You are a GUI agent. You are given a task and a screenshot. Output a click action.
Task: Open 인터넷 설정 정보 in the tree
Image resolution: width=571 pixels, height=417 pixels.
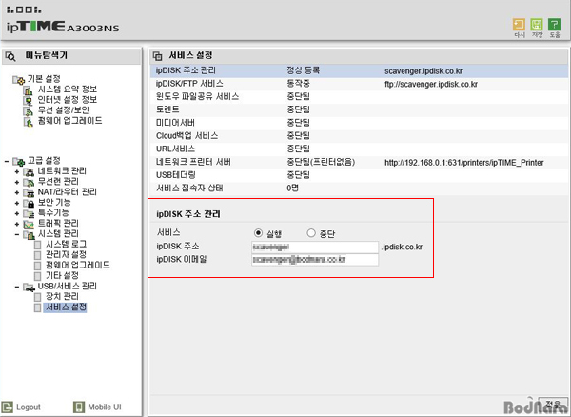tap(67, 100)
